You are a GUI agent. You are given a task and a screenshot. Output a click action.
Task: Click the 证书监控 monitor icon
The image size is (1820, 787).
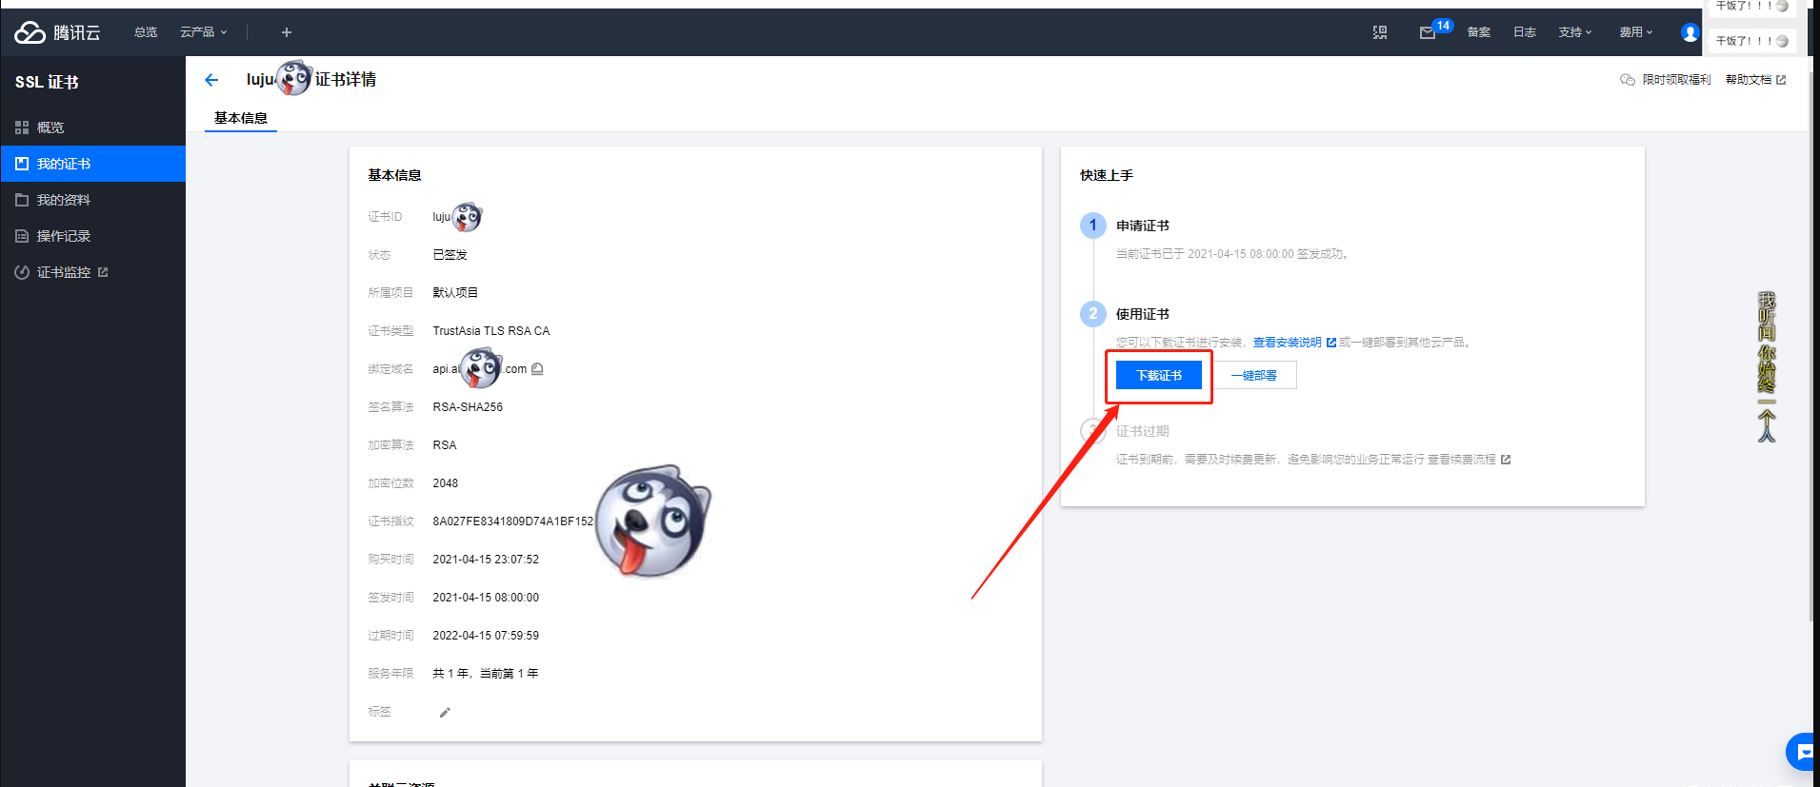[x=22, y=272]
